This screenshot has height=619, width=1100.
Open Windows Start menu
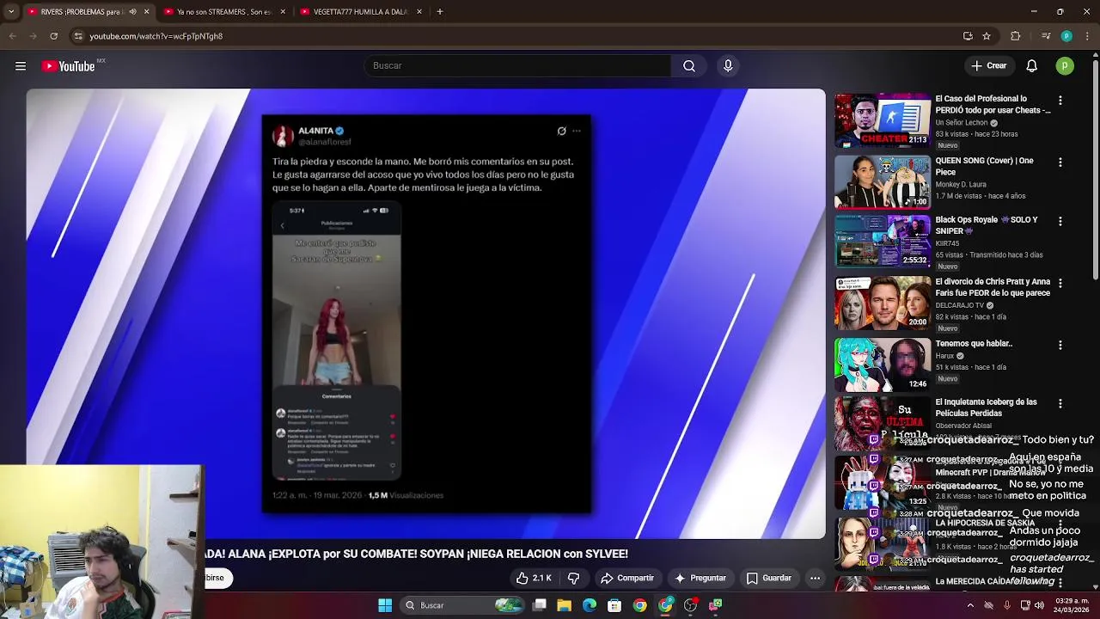[x=385, y=605]
